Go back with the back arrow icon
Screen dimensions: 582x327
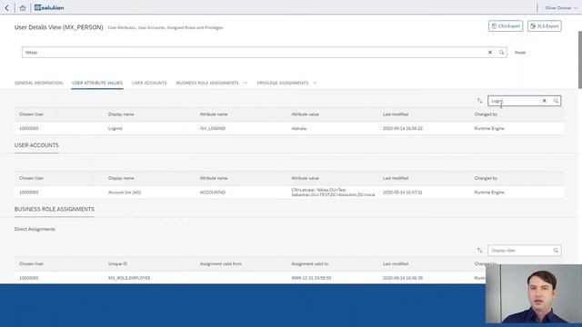(6, 8)
